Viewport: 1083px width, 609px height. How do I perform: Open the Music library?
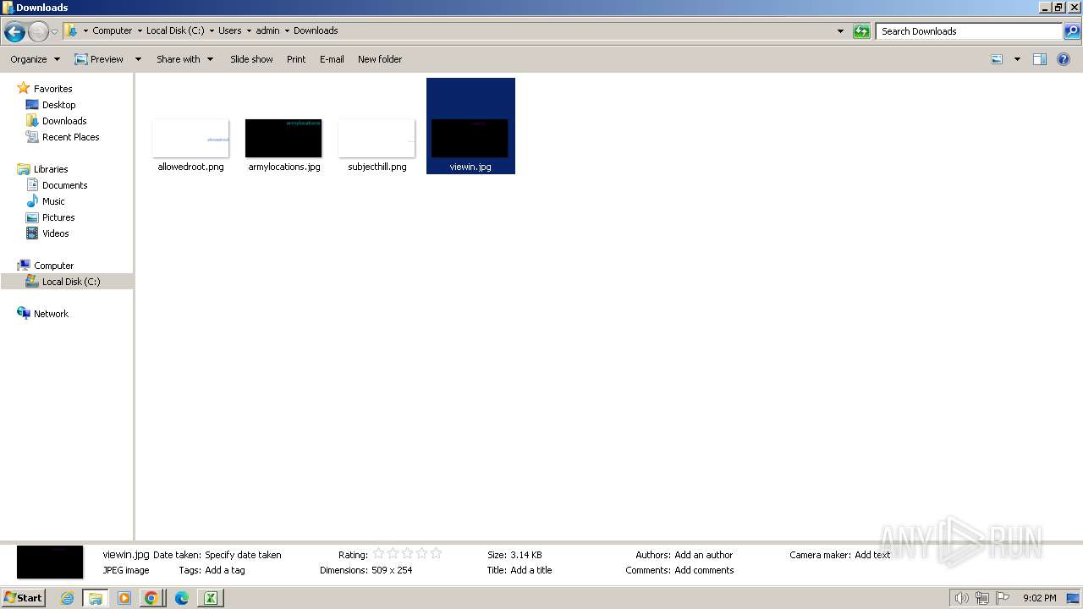(x=53, y=201)
